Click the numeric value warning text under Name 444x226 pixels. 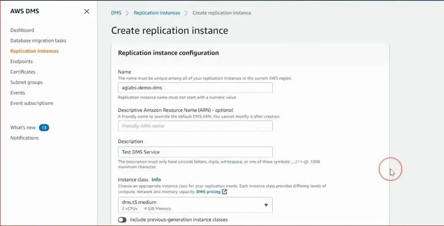pos(177,97)
